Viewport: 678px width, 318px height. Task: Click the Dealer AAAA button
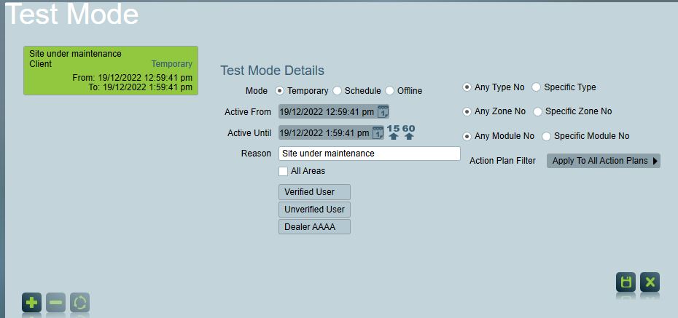[314, 226]
